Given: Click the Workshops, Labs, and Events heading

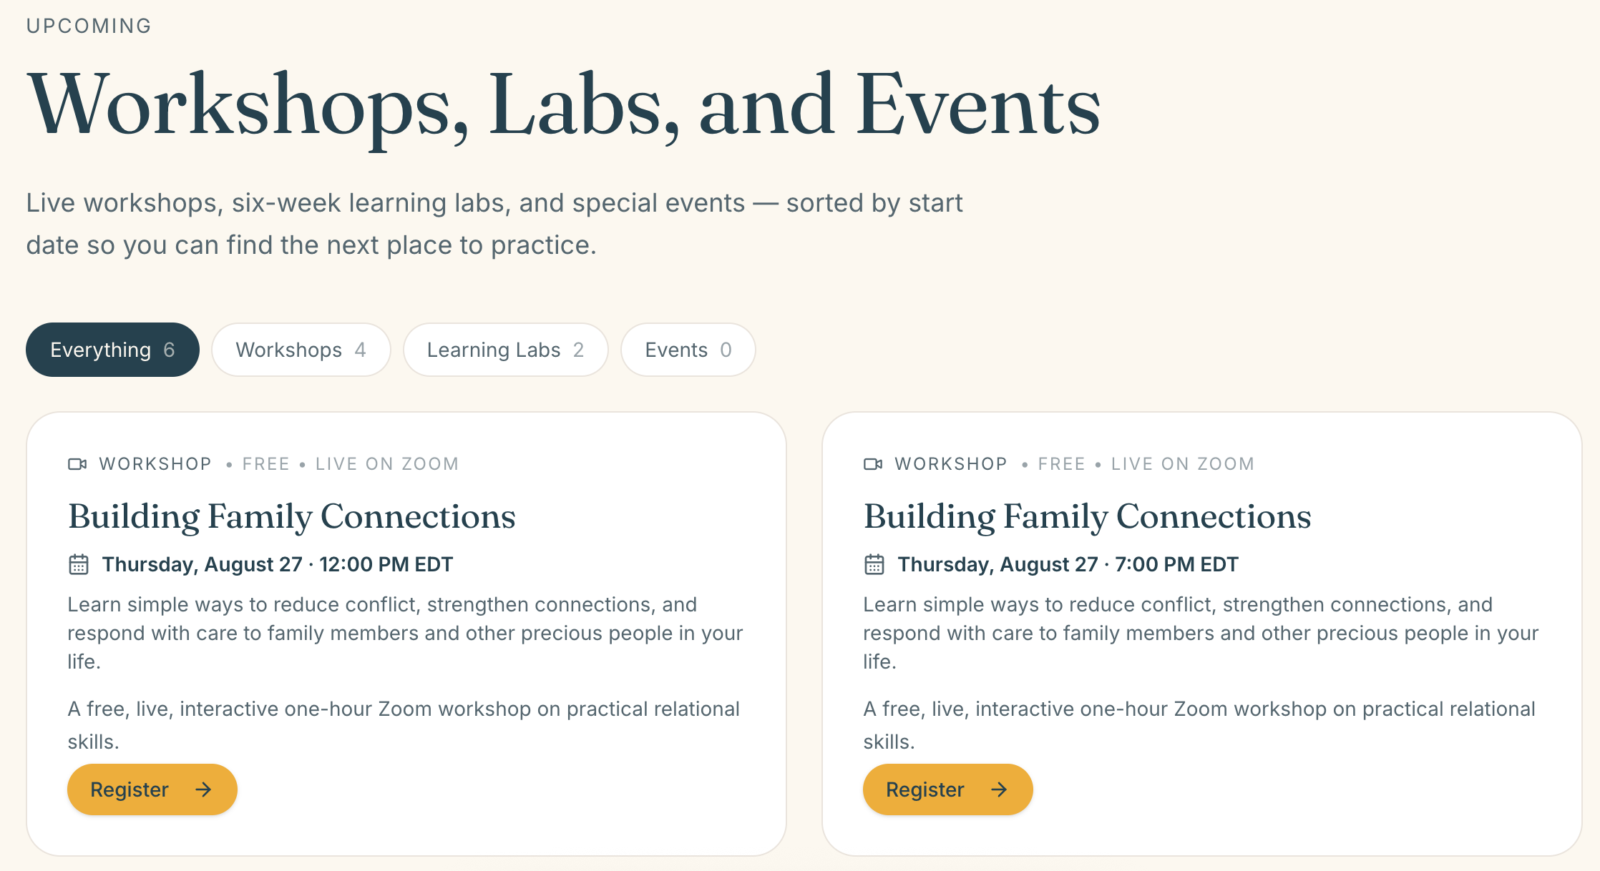Looking at the screenshot, I should click(x=564, y=106).
